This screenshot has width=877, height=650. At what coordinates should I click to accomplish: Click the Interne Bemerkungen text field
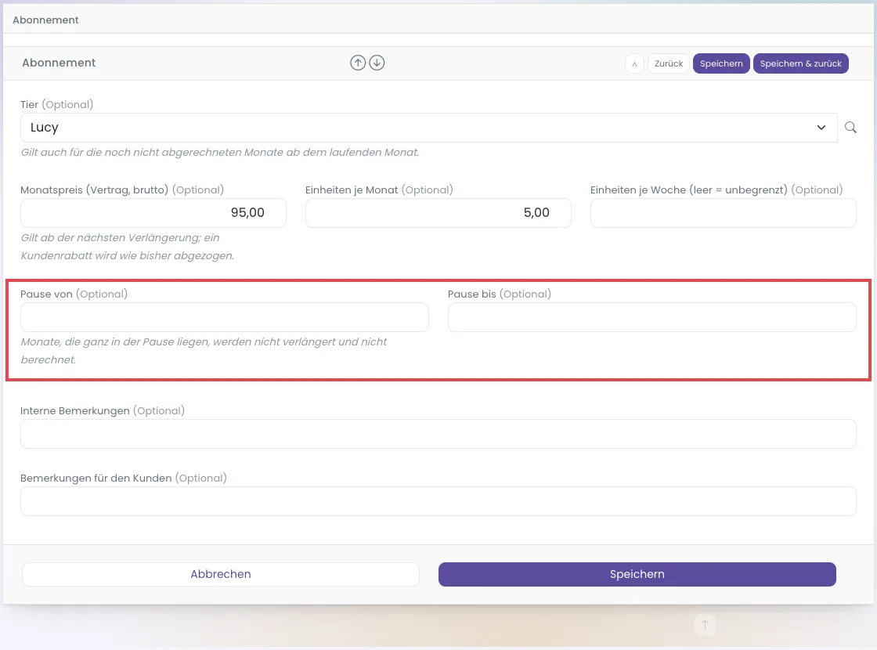point(438,434)
